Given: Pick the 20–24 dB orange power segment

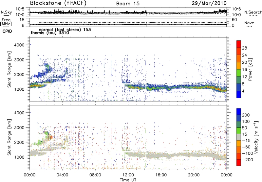Looking at the screenshot, I should click(x=239, y=59).
